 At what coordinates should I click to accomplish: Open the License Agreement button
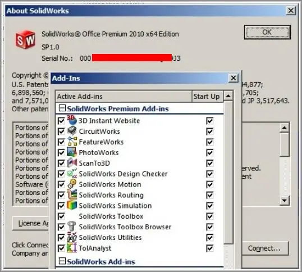point(31,223)
